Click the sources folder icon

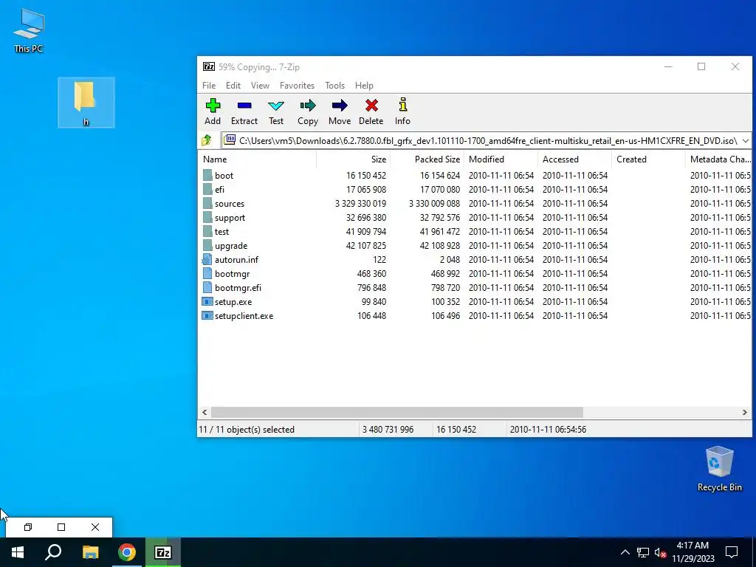click(x=207, y=203)
